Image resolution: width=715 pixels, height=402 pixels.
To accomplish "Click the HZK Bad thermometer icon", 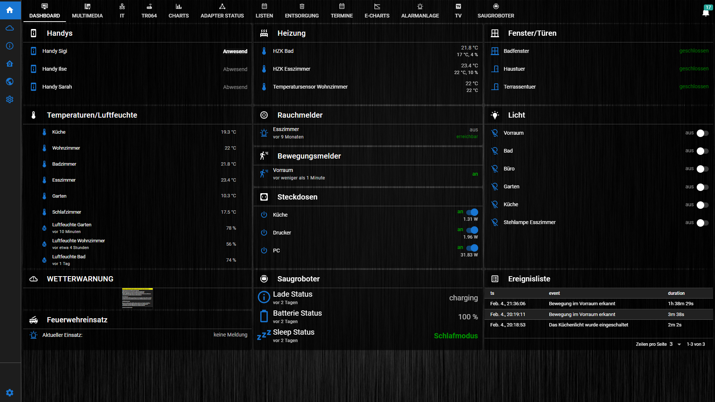I will [x=264, y=51].
